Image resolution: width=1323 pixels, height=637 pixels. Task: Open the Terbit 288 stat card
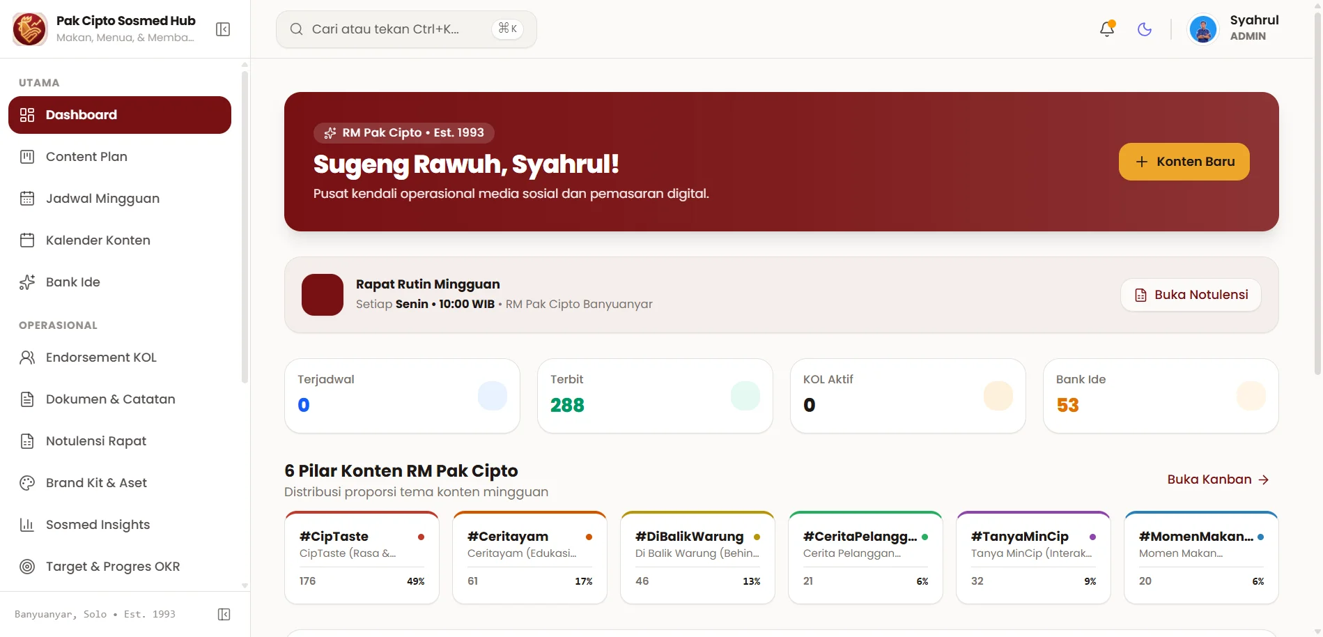[x=655, y=396]
